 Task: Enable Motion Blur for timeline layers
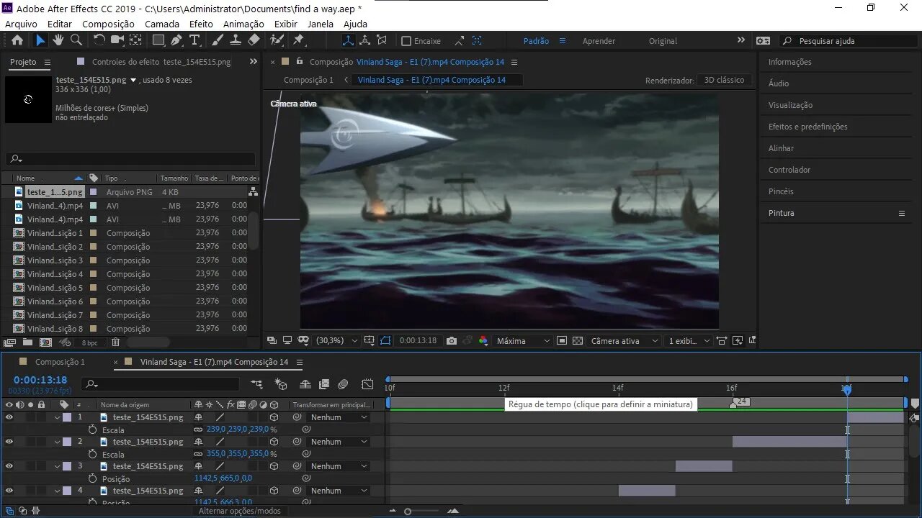coord(343,384)
